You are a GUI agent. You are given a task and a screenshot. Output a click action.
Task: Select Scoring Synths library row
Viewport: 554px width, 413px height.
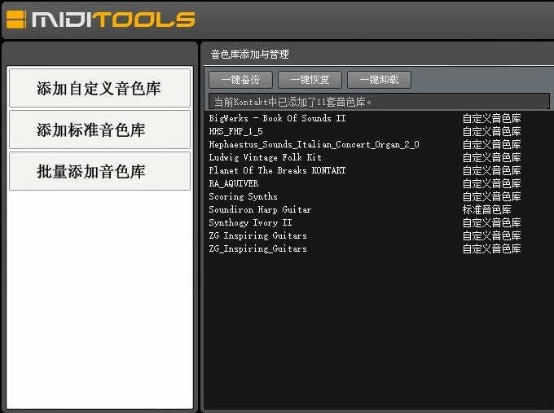[x=378, y=197]
